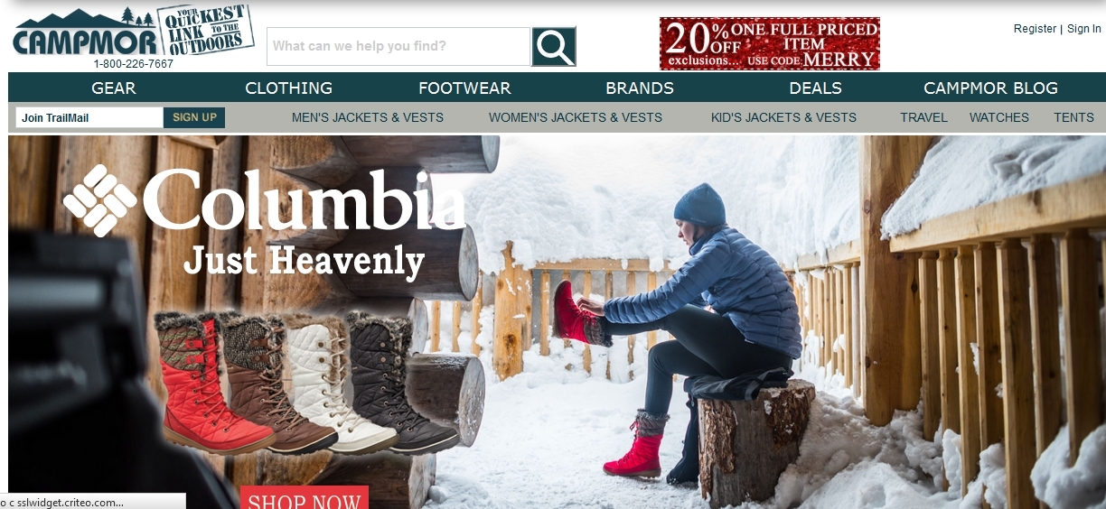Open the Clothing menu
This screenshot has height=509, width=1106.
pos(289,88)
